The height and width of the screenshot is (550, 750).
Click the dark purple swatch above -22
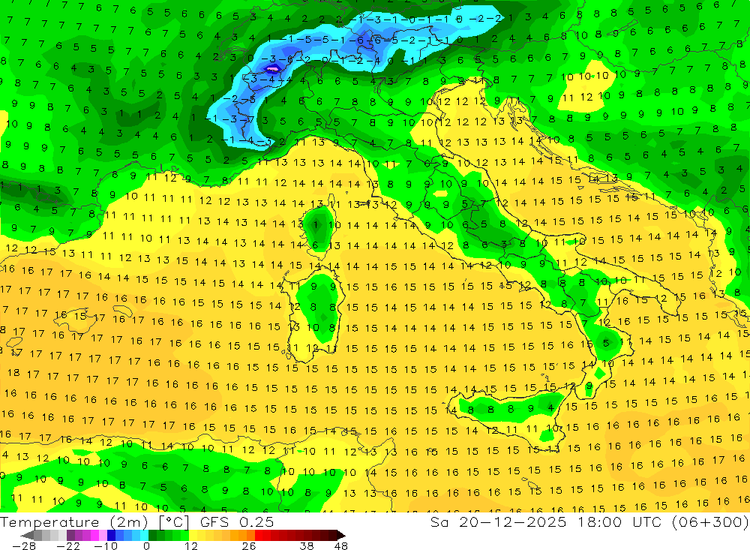(70, 535)
